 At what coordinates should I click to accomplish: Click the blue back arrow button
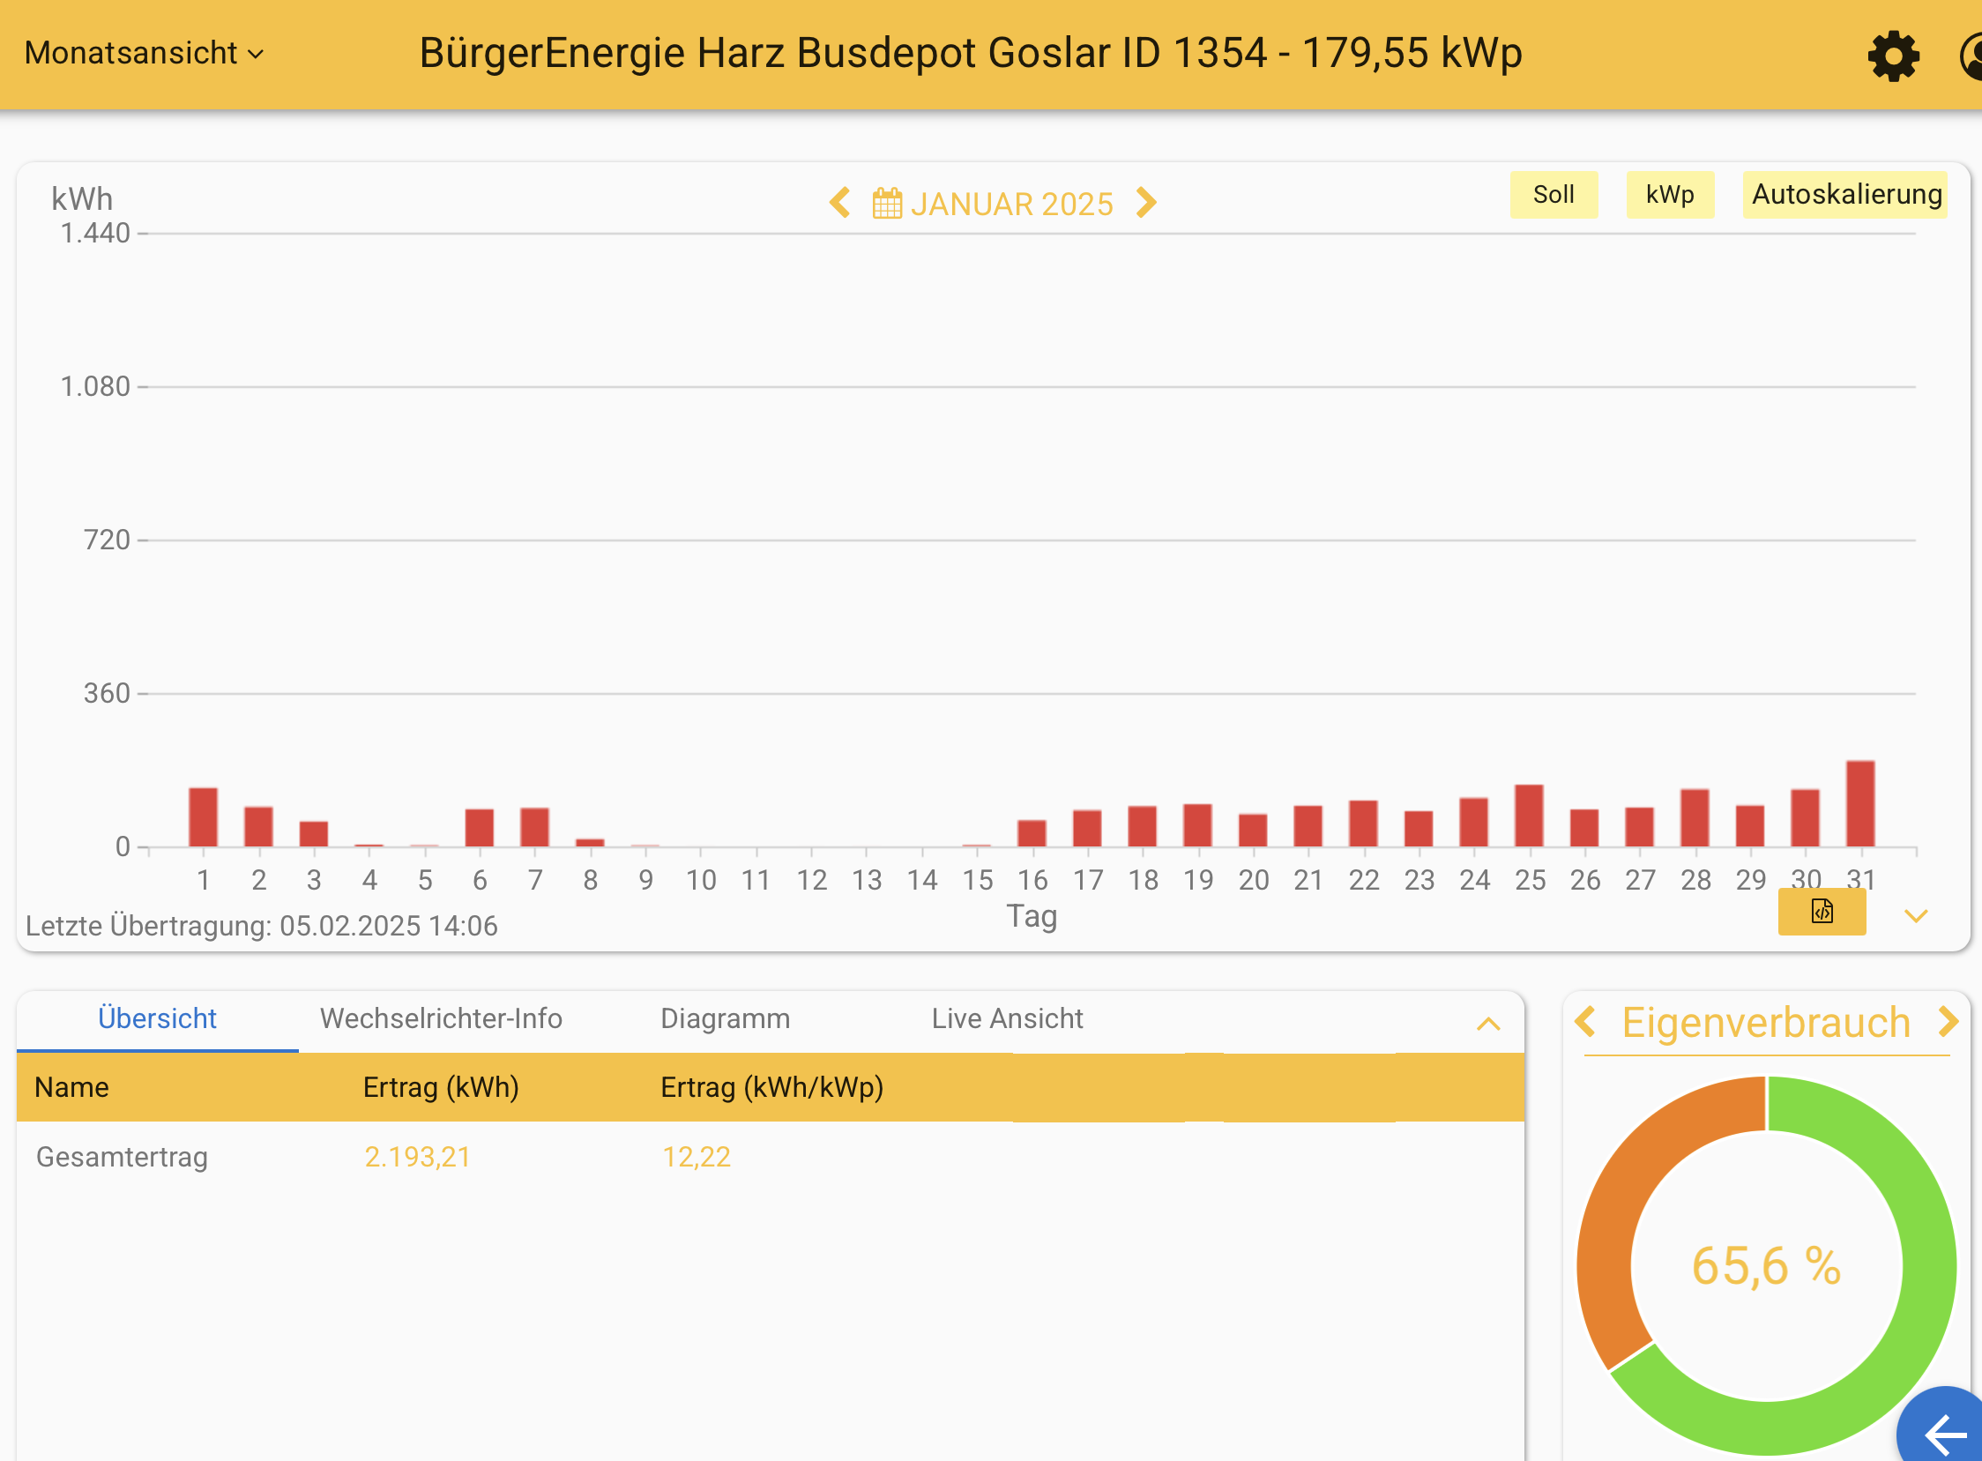(x=1946, y=1433)
